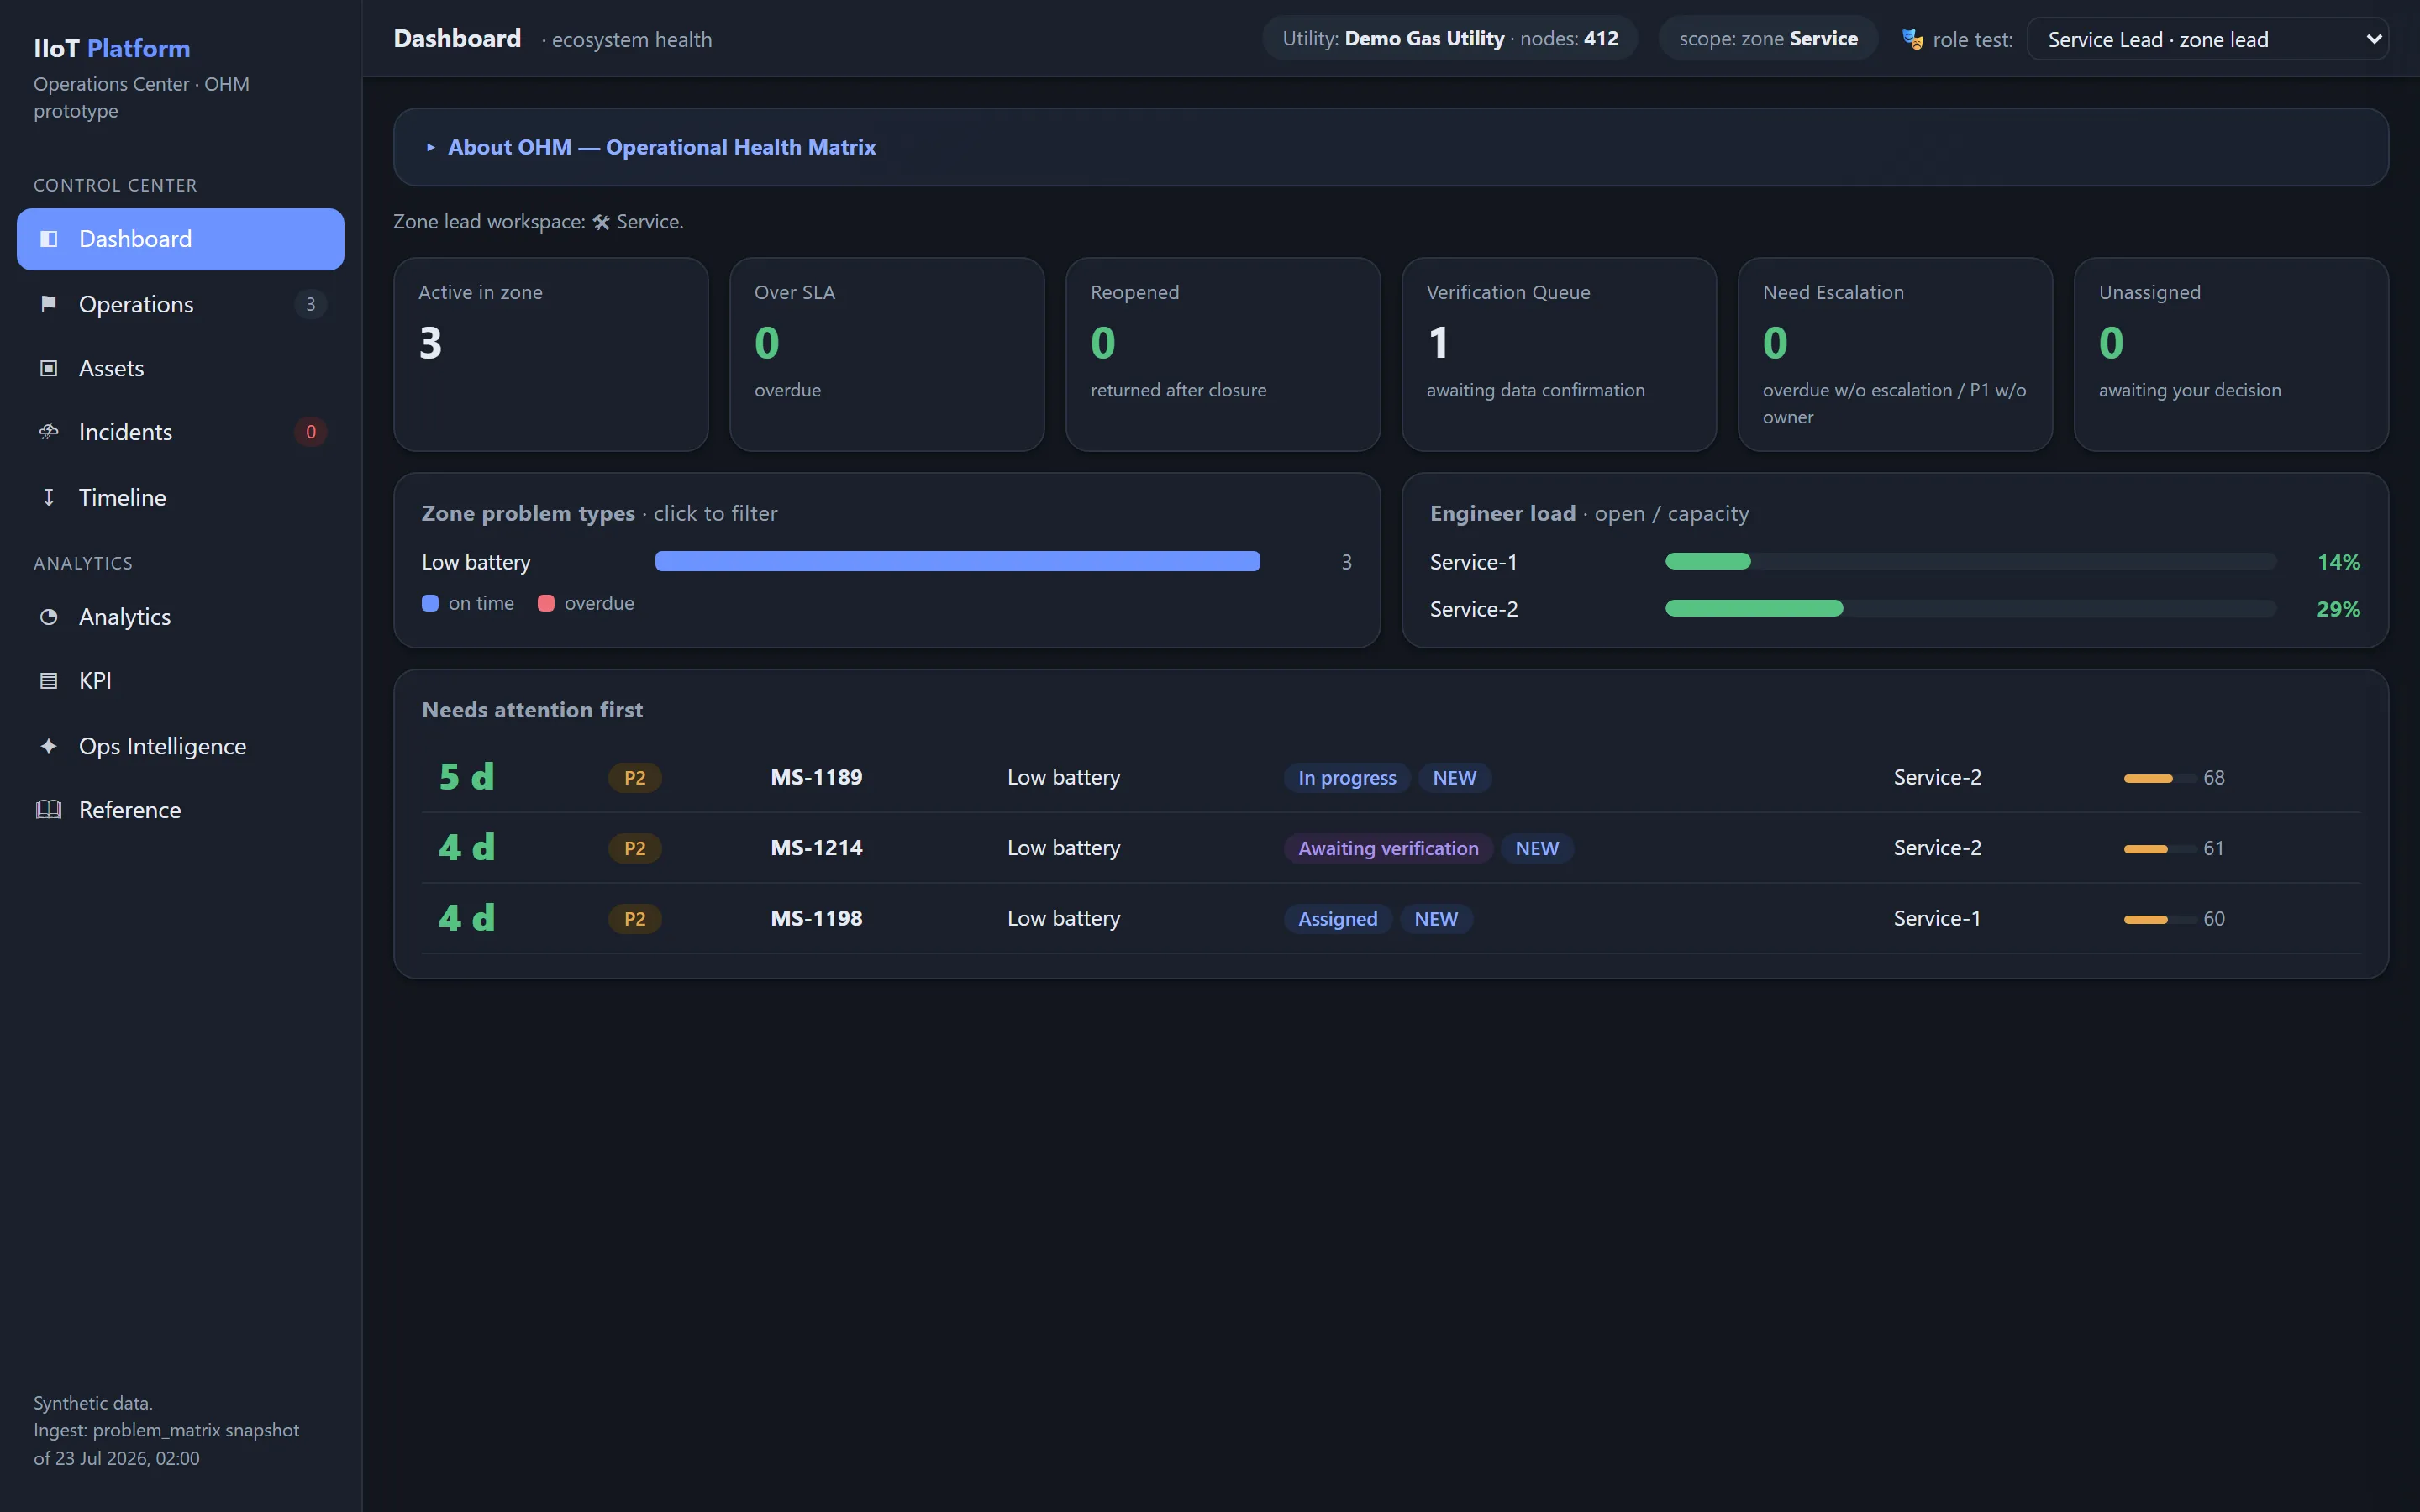Navigate to Incidents
Image resolution: width=2420 pixels, height=1512 pixels.
click(180, 432)
